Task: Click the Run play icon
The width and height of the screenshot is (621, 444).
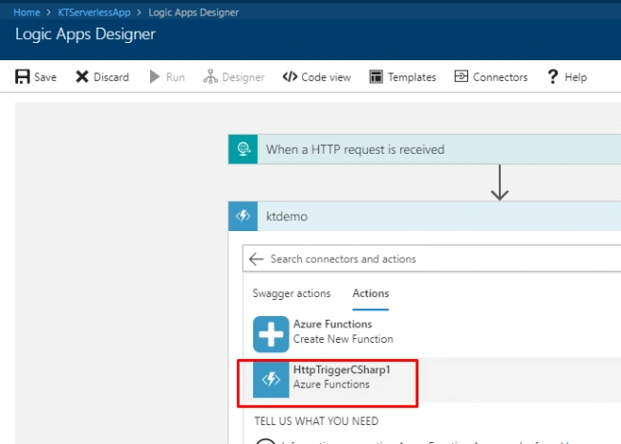Action: click(155, 76)
